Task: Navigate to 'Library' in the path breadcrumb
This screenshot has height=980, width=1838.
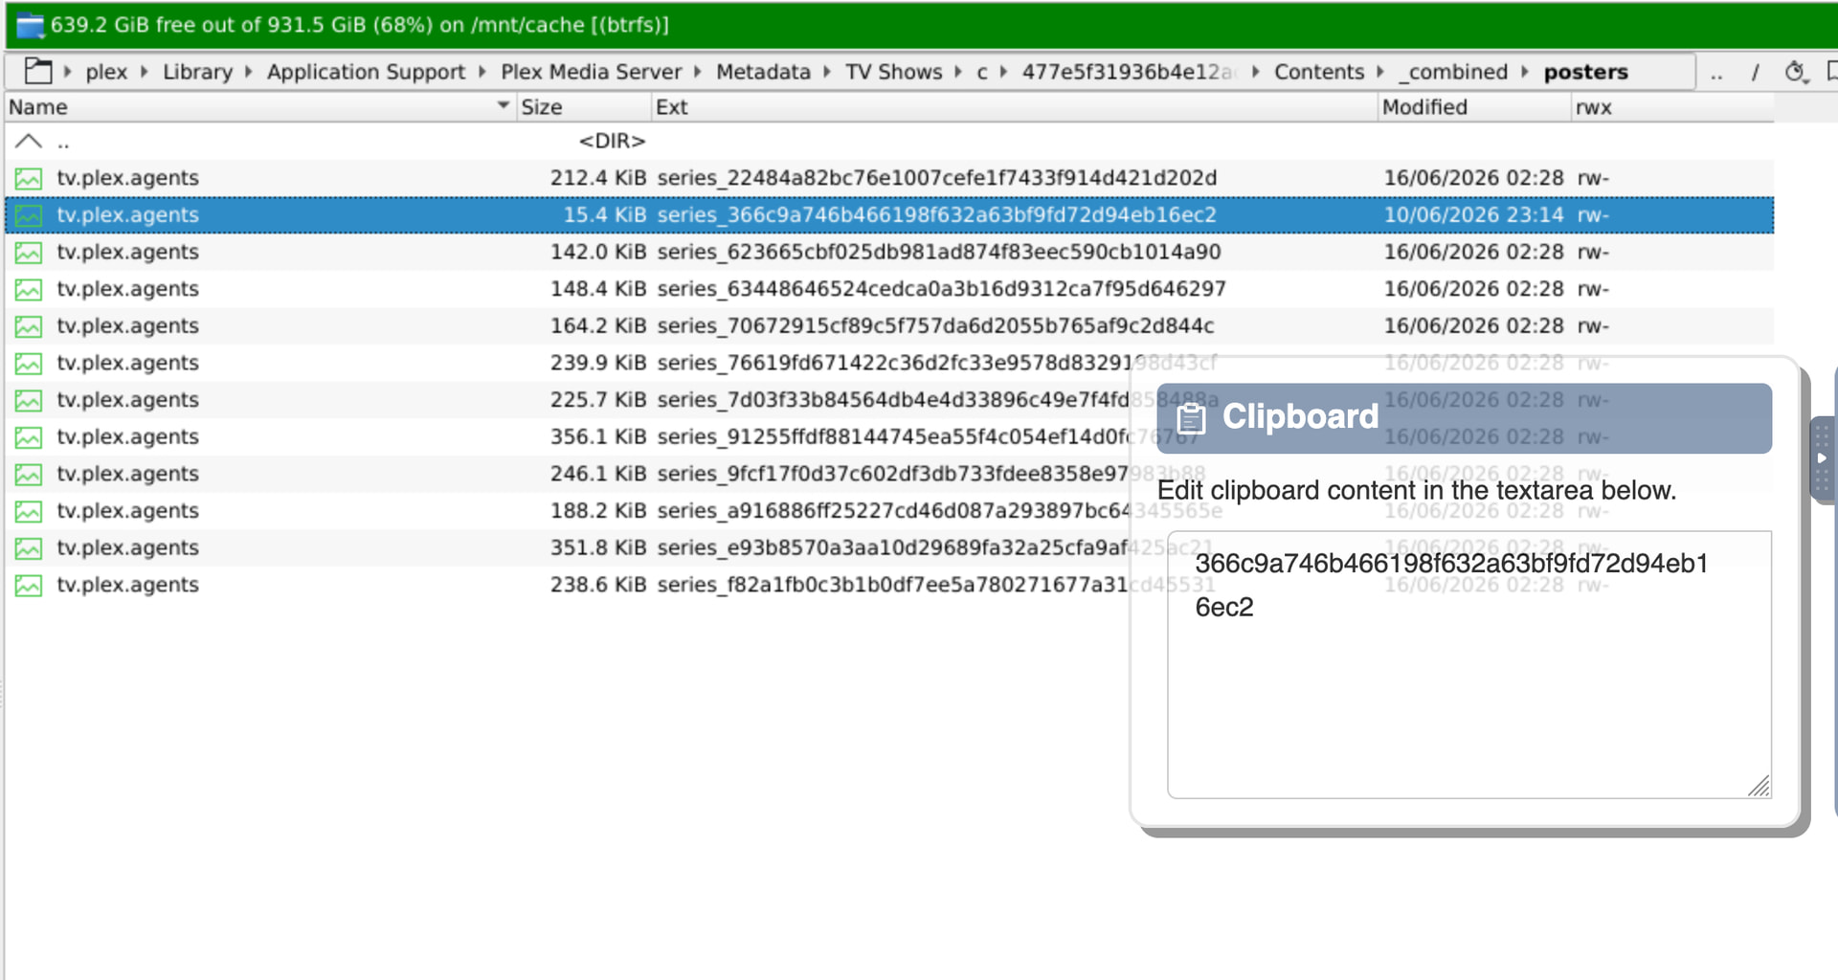Action: (197, 73)
